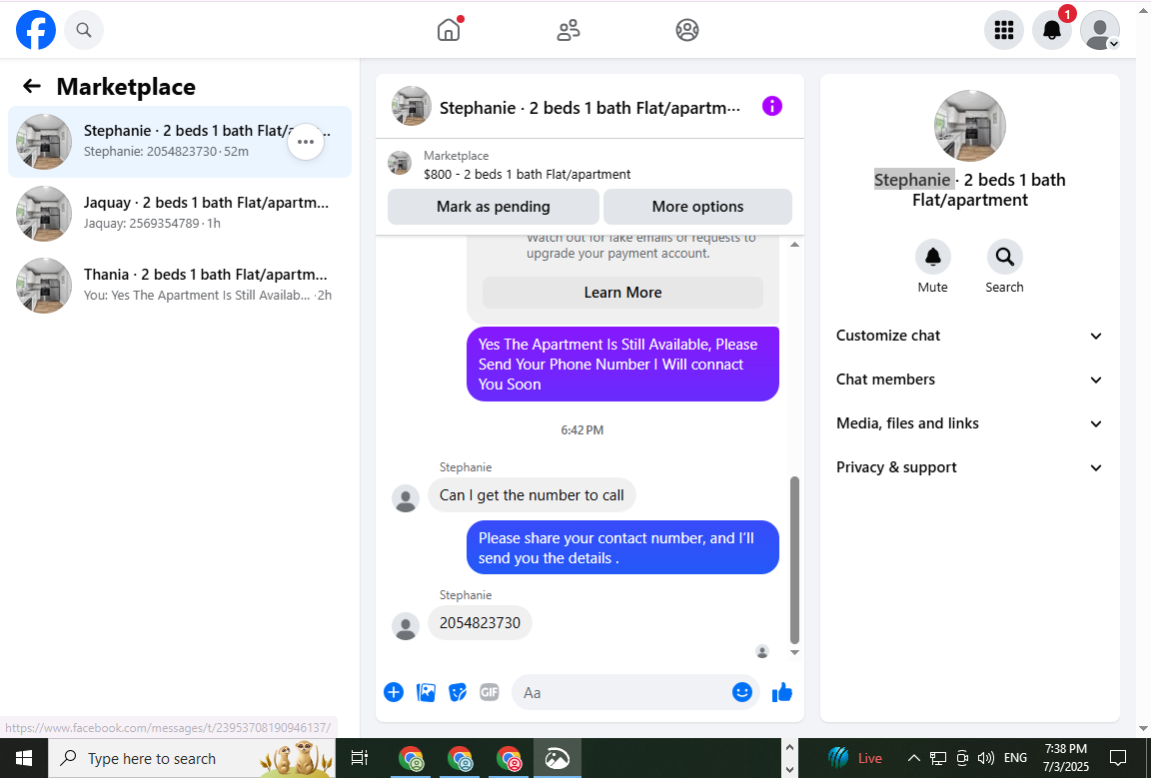1151x778 pixels.
Task: Open the Groups icon in top bar
Action: (687, 30)
